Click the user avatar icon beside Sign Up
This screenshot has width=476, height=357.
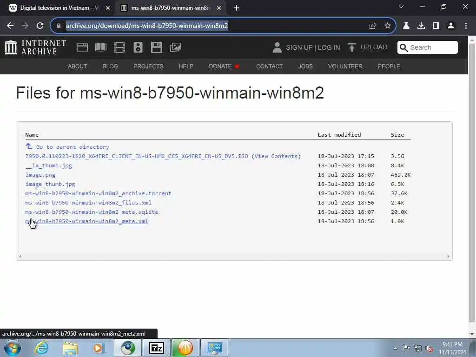click(277, 47)
